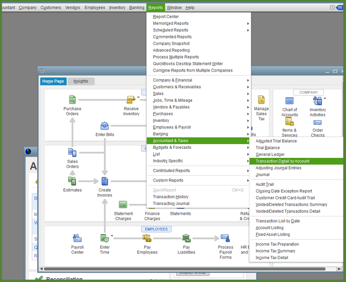The height and width of the screenshot is (282, 346).
Task: Click the Receive Inventory icon
Action: click(131, 100)
